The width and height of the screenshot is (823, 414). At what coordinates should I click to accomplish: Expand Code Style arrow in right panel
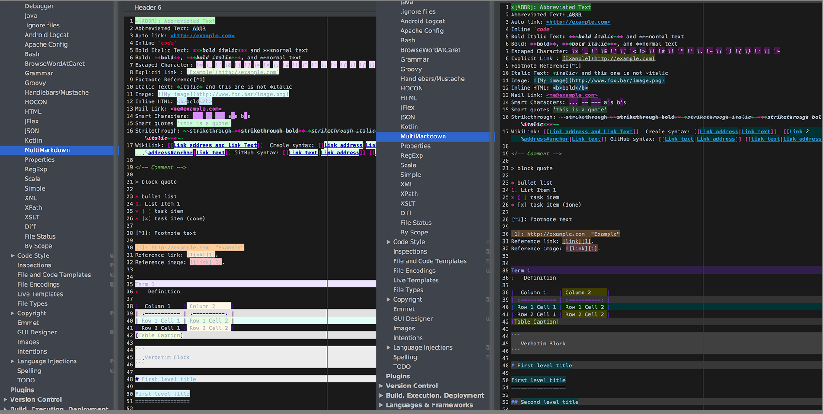[x=389, y=242]
